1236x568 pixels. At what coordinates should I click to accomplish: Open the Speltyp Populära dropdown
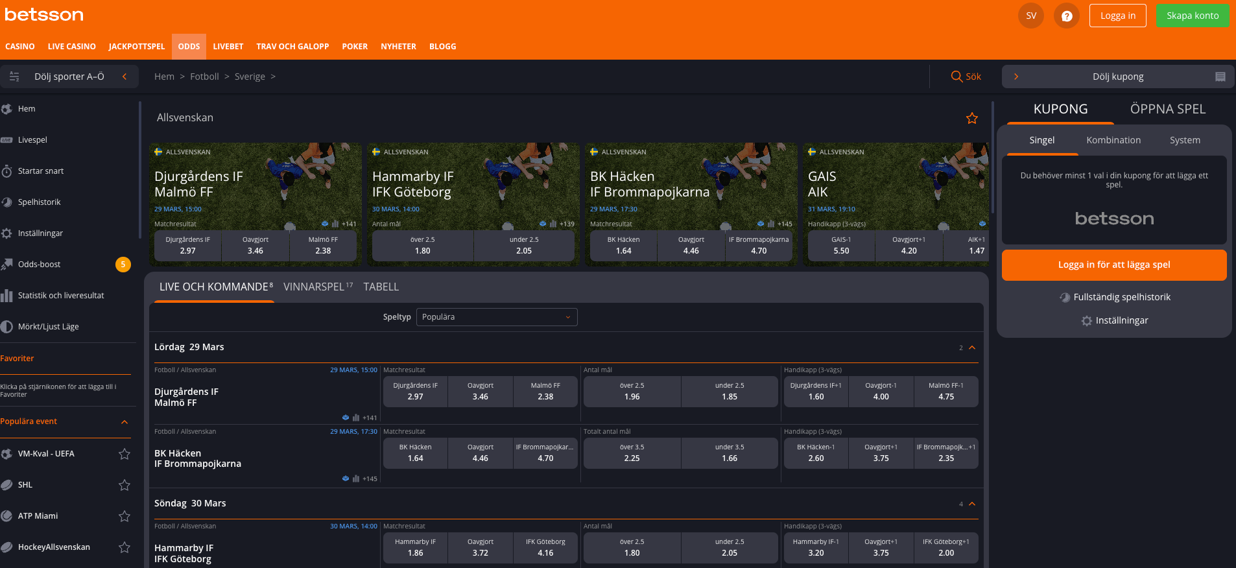(x=497, y=317)
